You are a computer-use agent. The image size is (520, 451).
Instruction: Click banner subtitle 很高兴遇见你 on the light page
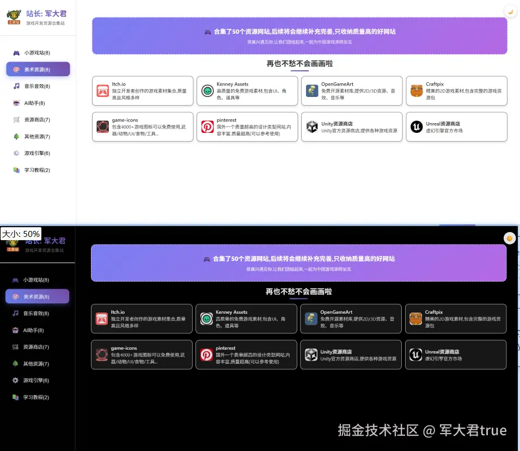[299, 42]
